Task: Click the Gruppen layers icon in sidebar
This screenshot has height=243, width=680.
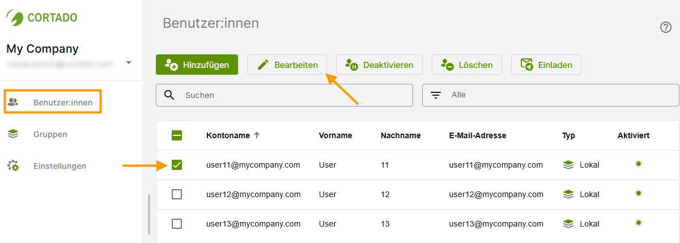Action: (x=13, y=134)
